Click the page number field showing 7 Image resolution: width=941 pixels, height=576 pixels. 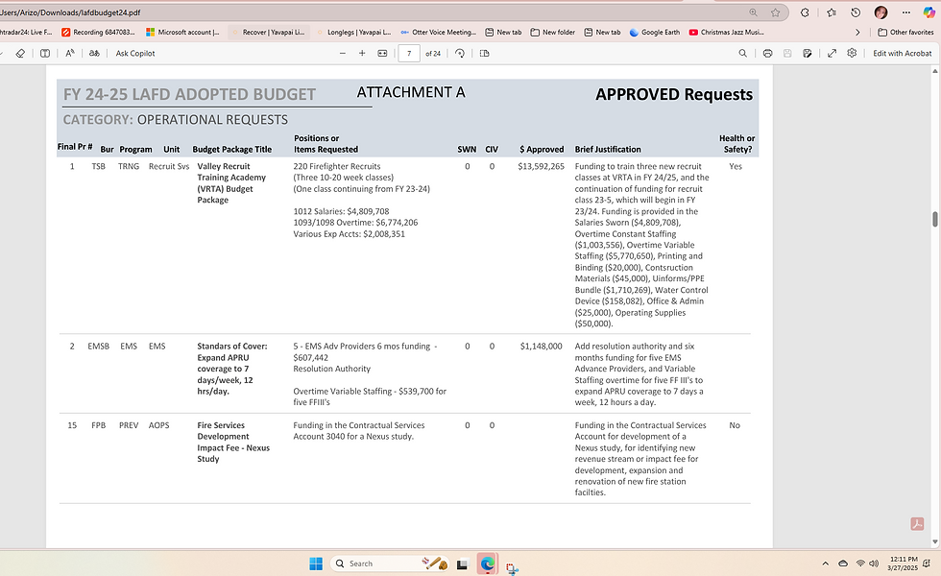pos(409,54)
